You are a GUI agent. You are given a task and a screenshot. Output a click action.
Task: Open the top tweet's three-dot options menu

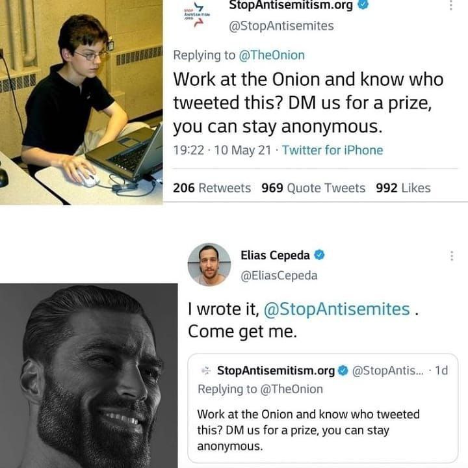tap(450, 5)
